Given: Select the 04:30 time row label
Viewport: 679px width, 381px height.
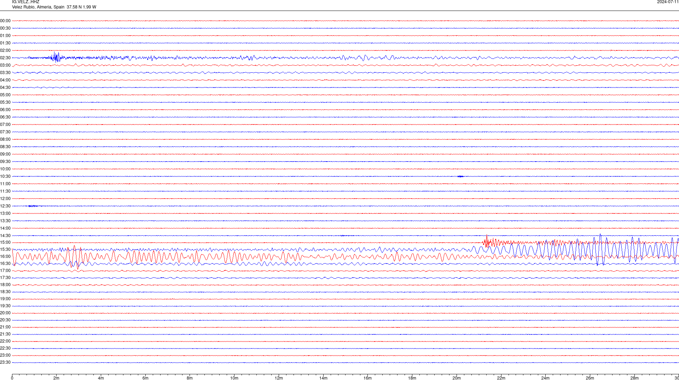Looking at the screenshot, I should point(5,87).
